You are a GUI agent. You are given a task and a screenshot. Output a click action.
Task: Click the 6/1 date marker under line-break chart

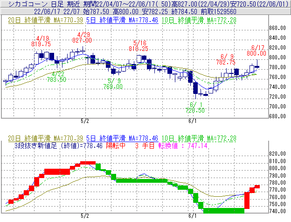(x=193, y=216)
